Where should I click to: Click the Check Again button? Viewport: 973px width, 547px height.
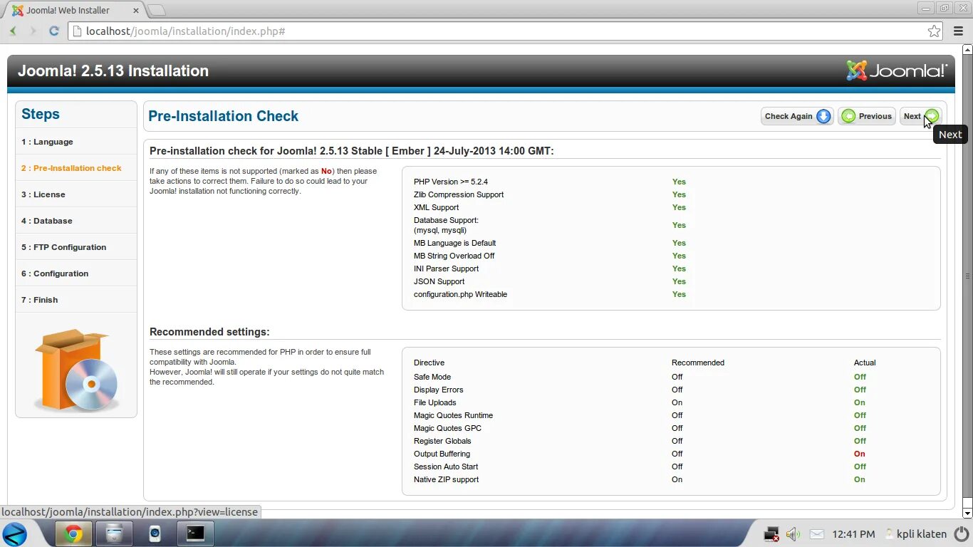(797, 116)
